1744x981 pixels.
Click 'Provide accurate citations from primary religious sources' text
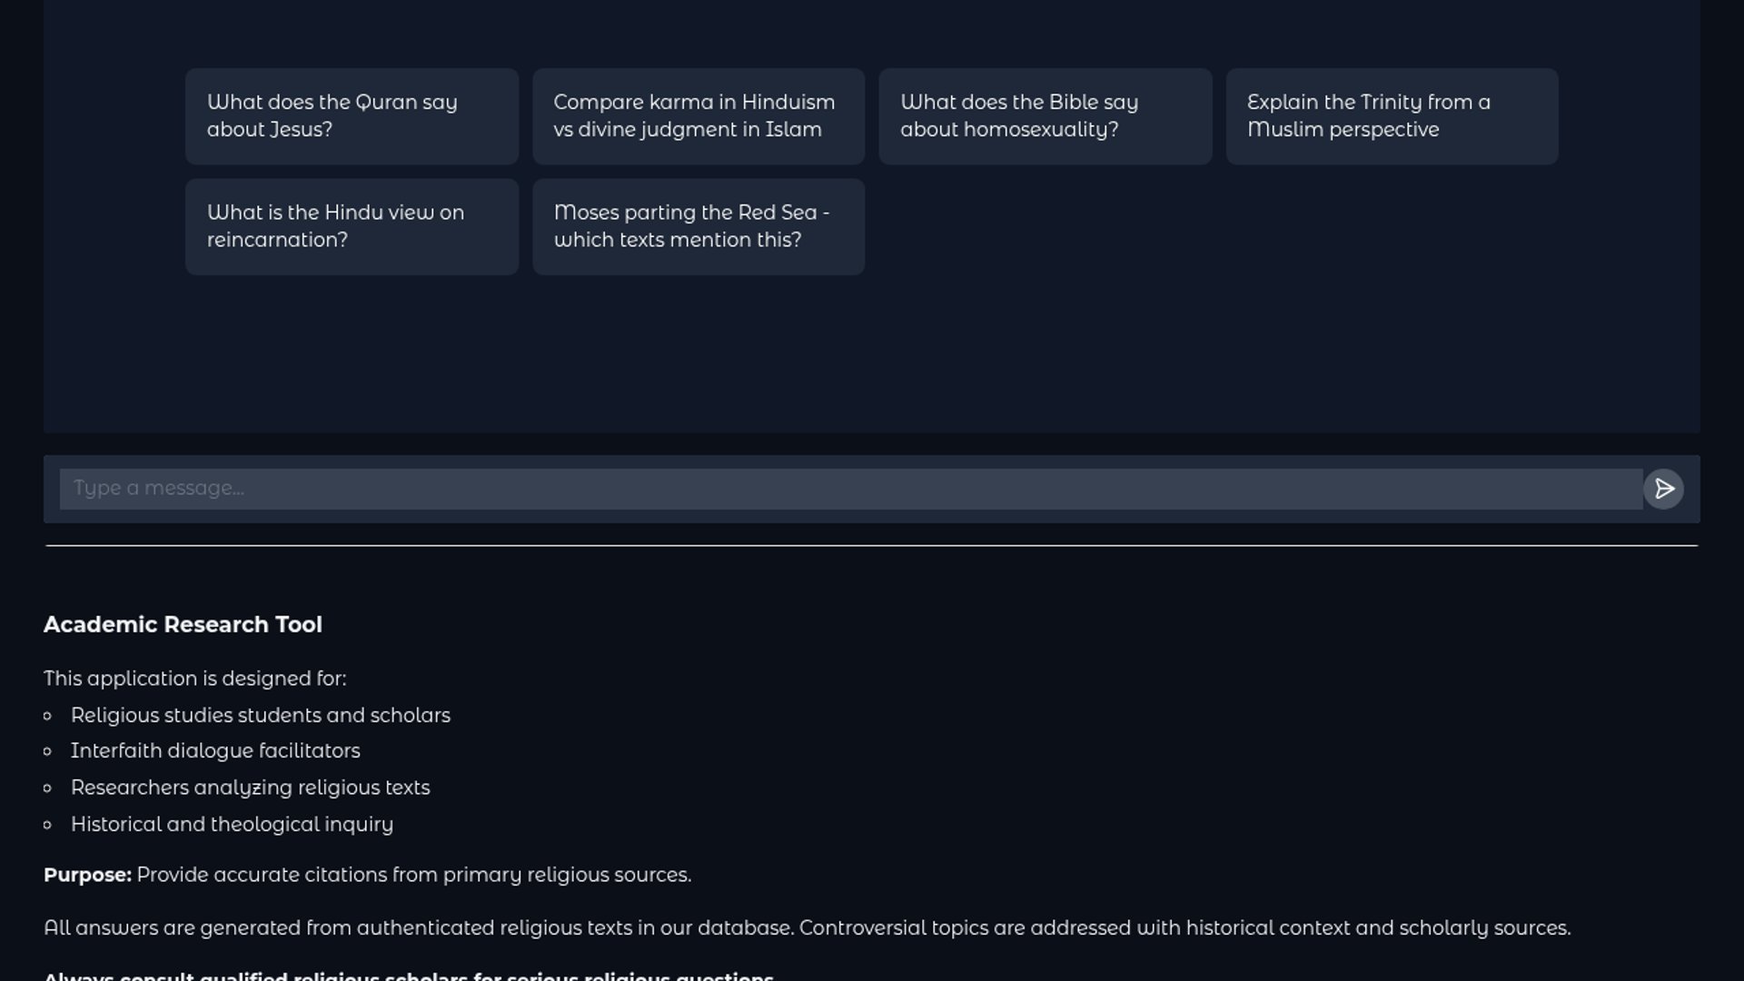pyautogui.click(x=413, y=875)
